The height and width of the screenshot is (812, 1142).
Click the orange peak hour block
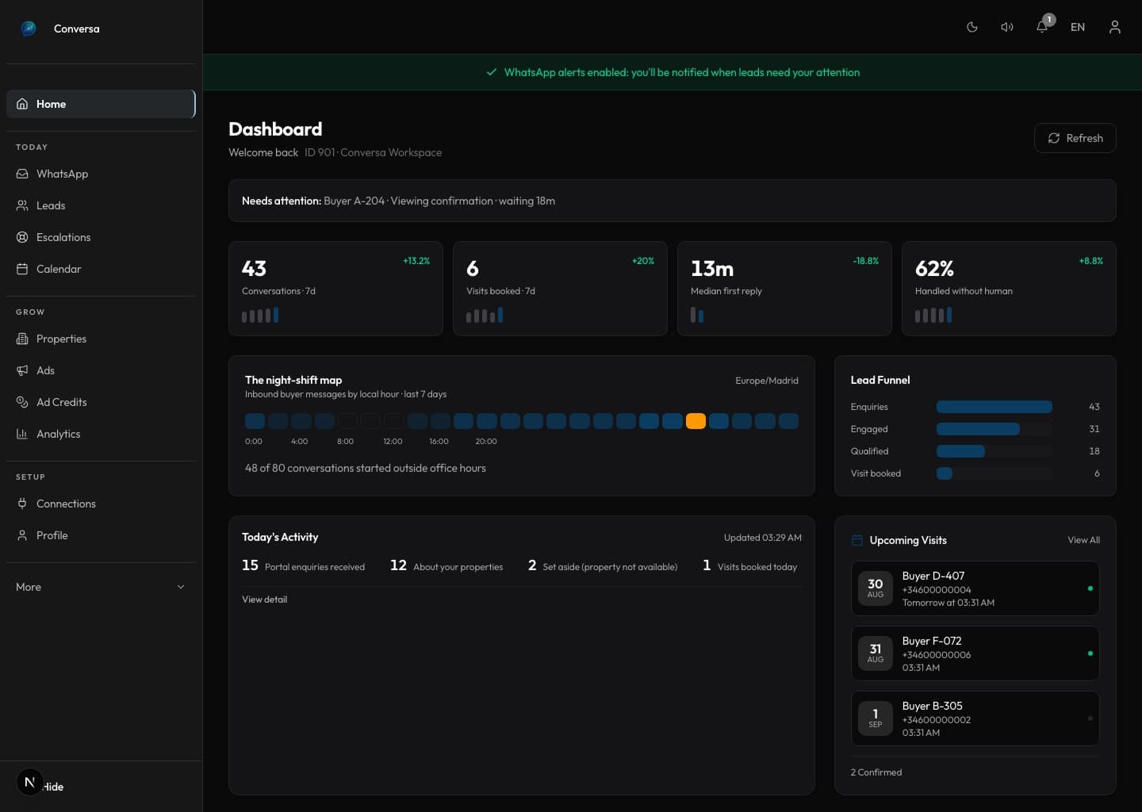[696, 421]
